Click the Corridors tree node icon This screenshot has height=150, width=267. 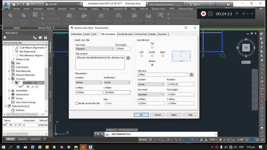pyautogui.click(x=13, y=79)
